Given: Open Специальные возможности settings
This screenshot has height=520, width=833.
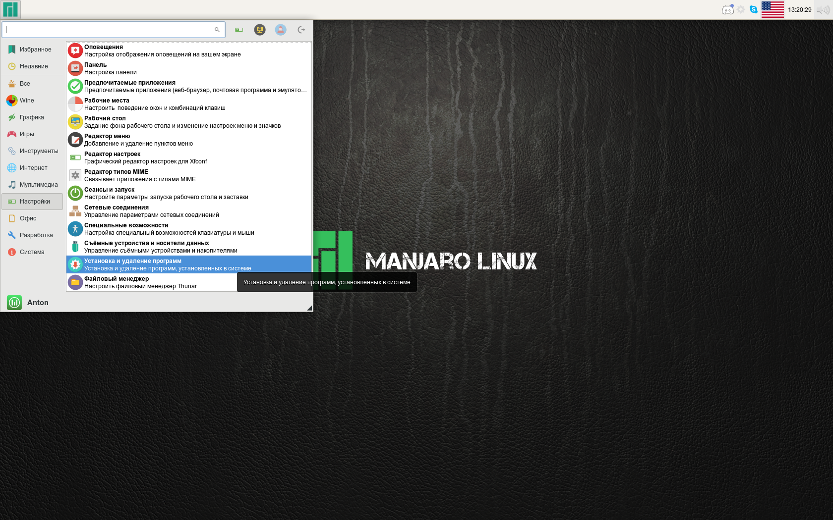Looking at the screenshot, I should pyautogui.click(x=189, y=229).
